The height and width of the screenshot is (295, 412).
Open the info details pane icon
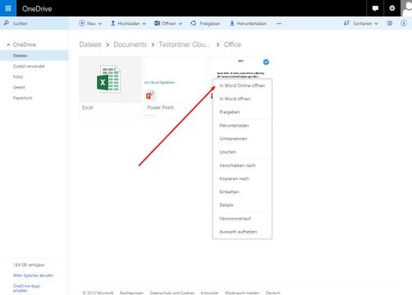(x=404, y=23)
